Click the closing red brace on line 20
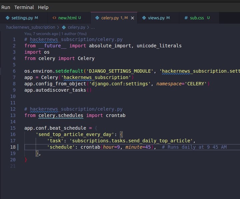The image size is (240, 199). [x=26, y=160]
